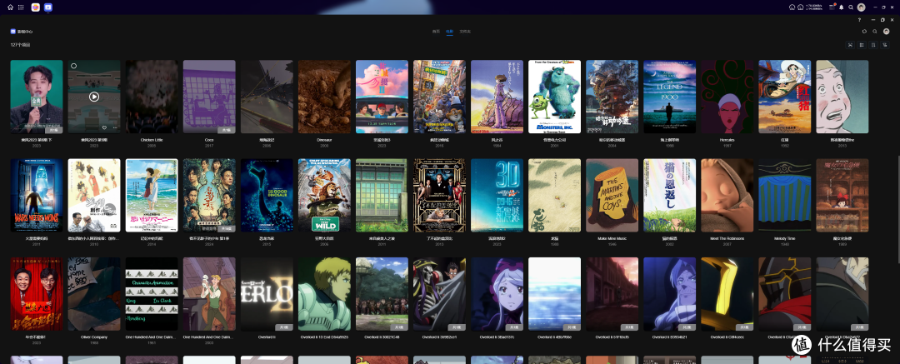This screenshot has width=900, height=364.
Task: Open the profile avatar in video app header
Action: (x=886, y=32)
